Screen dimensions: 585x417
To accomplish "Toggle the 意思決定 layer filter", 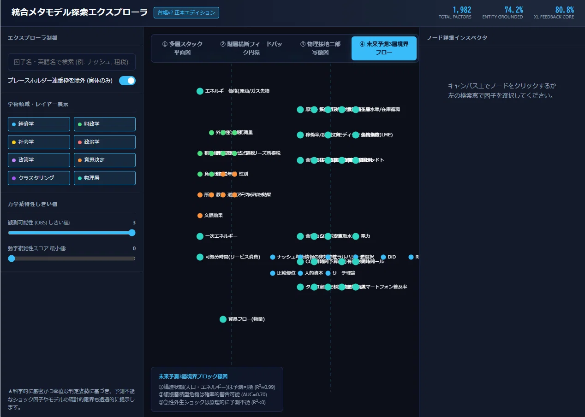I will click(x=105, y=160).
